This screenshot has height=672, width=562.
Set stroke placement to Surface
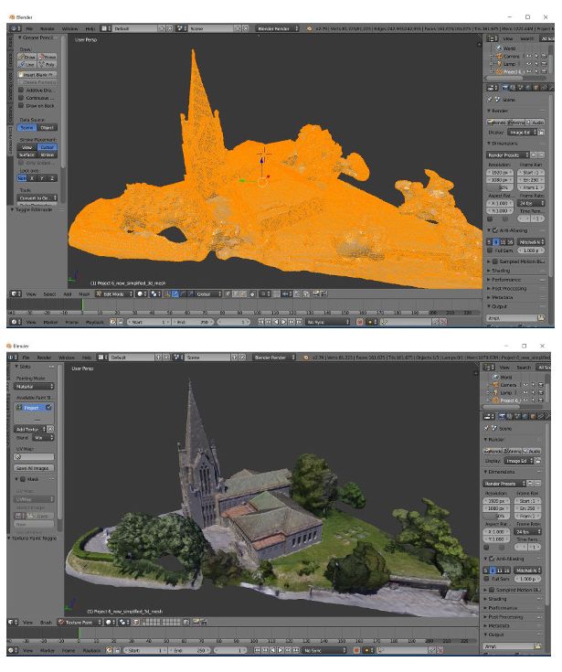[27, 155]
